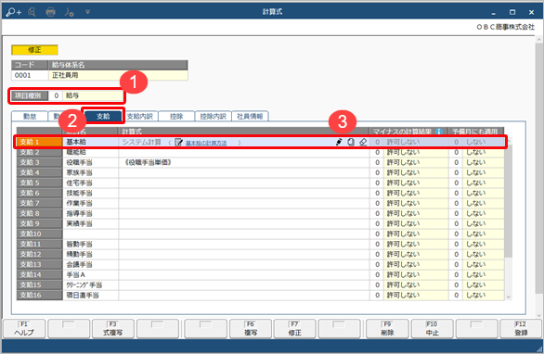Viewport: 544px width, 354px height.
Task: Click the formula cell 《役職手当単価》
Action: tap(244, 162)
